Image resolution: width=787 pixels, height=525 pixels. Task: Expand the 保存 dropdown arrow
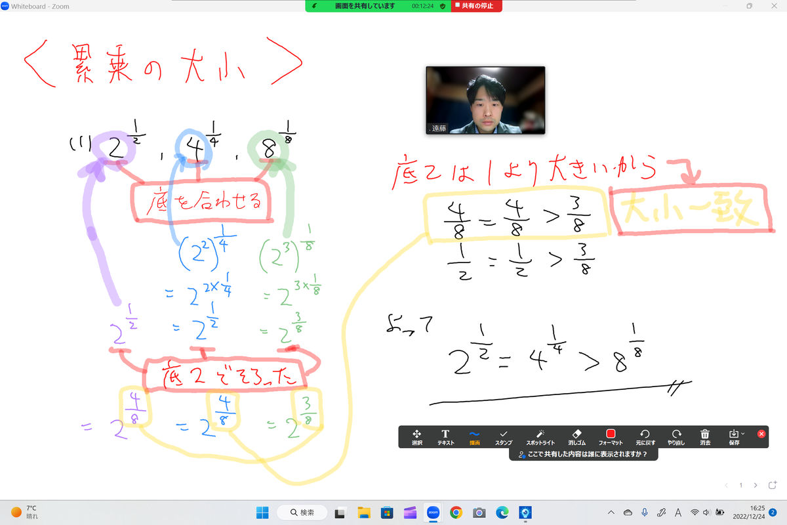point(742,434)
